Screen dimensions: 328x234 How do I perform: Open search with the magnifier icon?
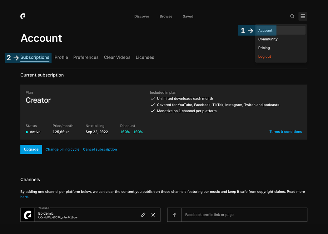(292, 16)
